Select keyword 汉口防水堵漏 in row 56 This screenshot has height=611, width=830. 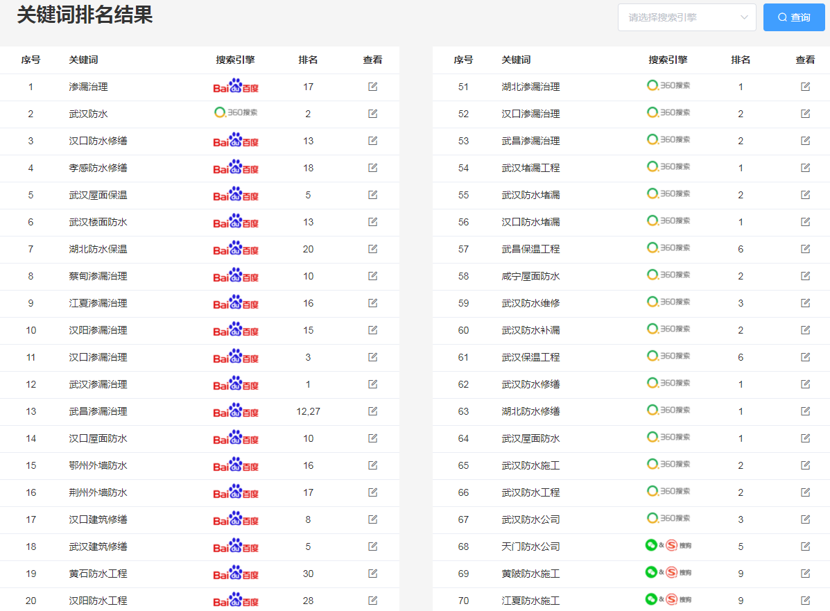530,222
